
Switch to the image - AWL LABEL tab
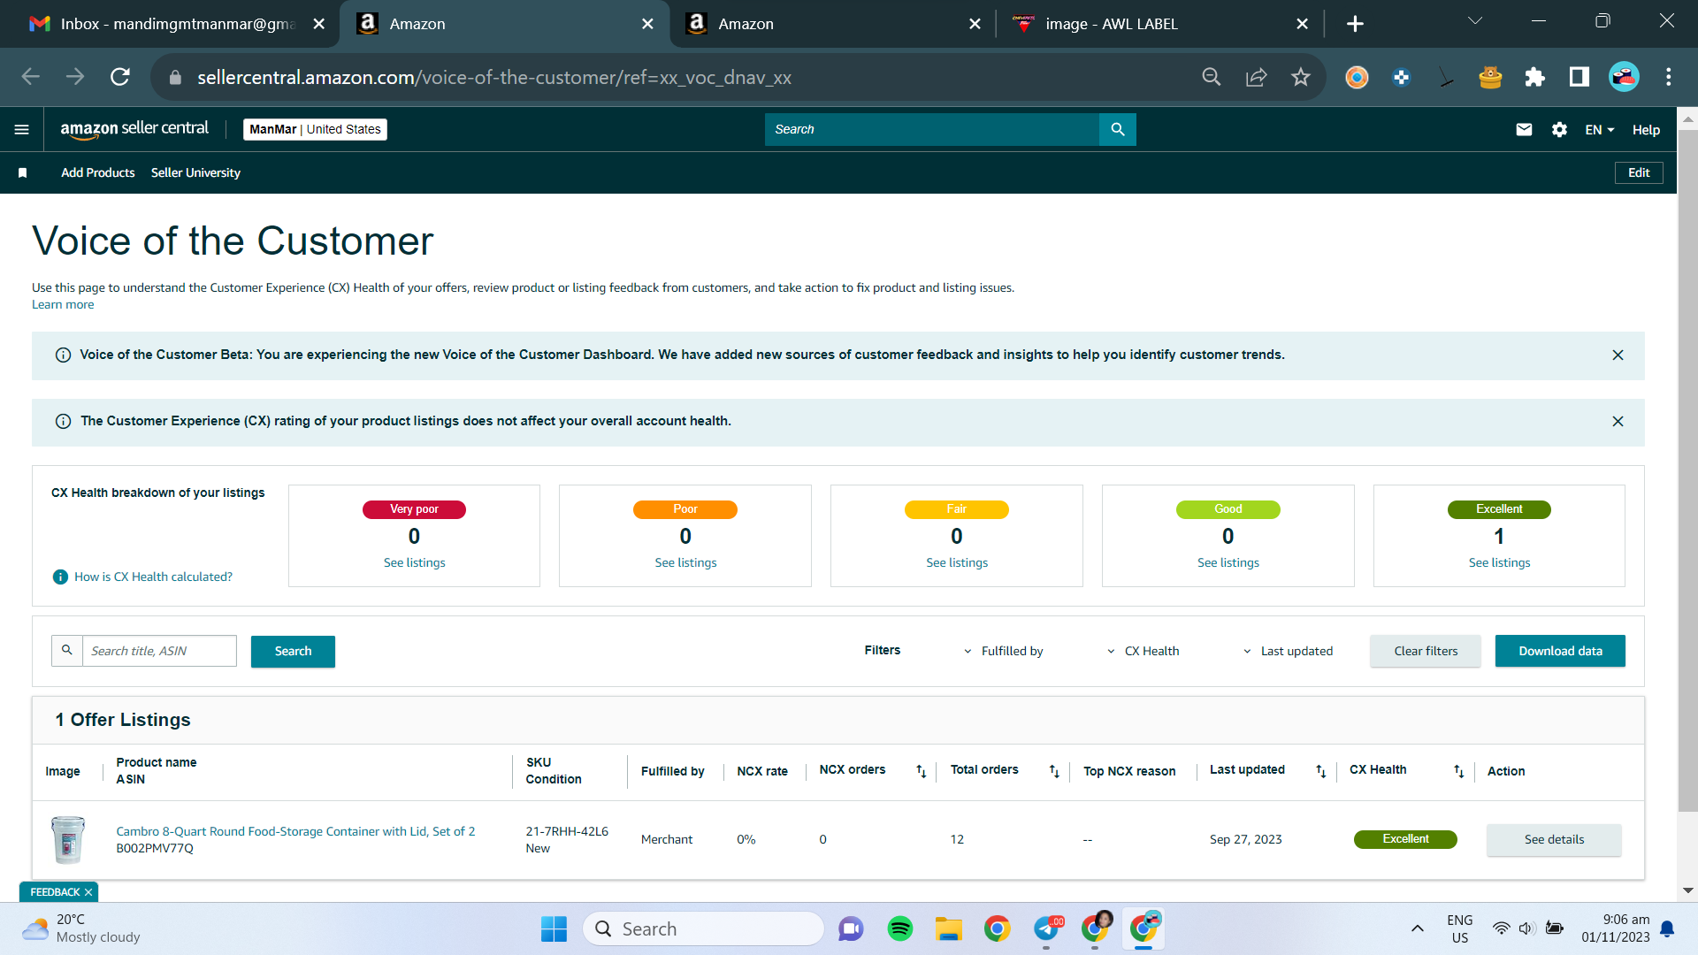click(1159, 24)
